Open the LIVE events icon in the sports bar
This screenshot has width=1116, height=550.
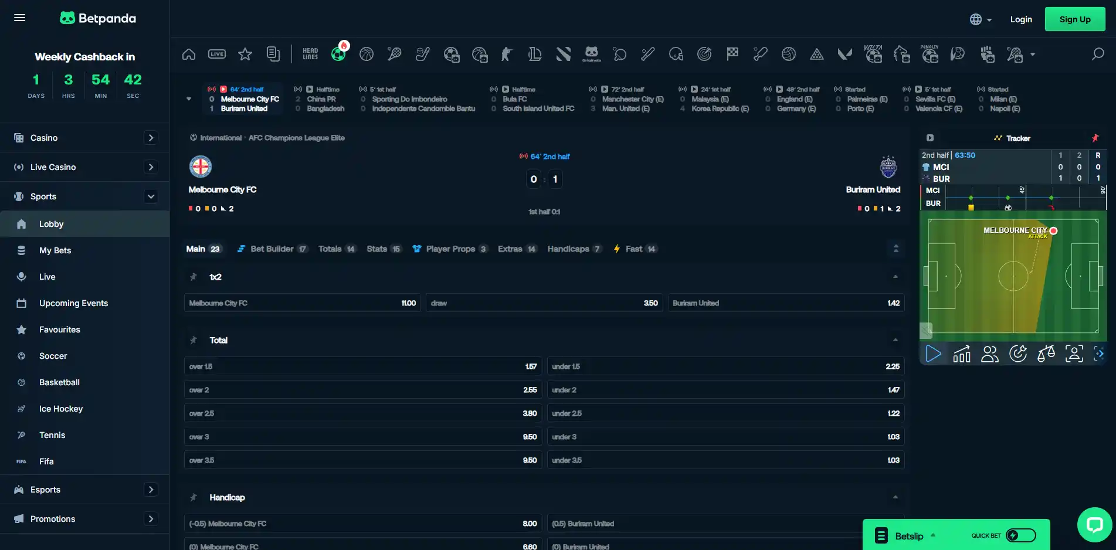pos(217,55)
